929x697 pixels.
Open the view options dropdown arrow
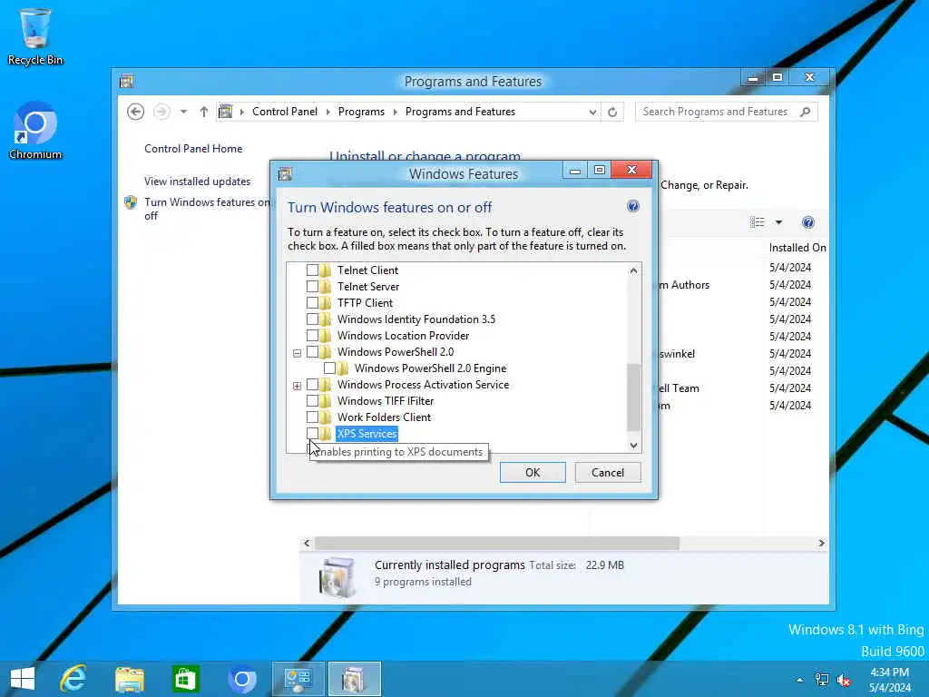pyautogui.click(x=779, y=222)
